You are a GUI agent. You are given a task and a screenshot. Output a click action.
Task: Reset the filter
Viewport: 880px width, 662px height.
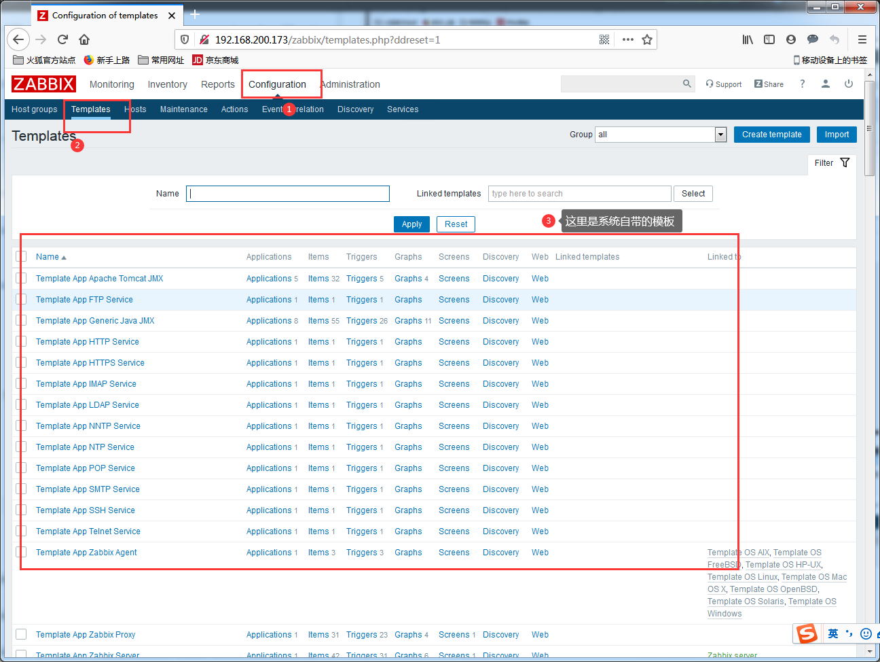pyautogui.click(x=456, y=224)
